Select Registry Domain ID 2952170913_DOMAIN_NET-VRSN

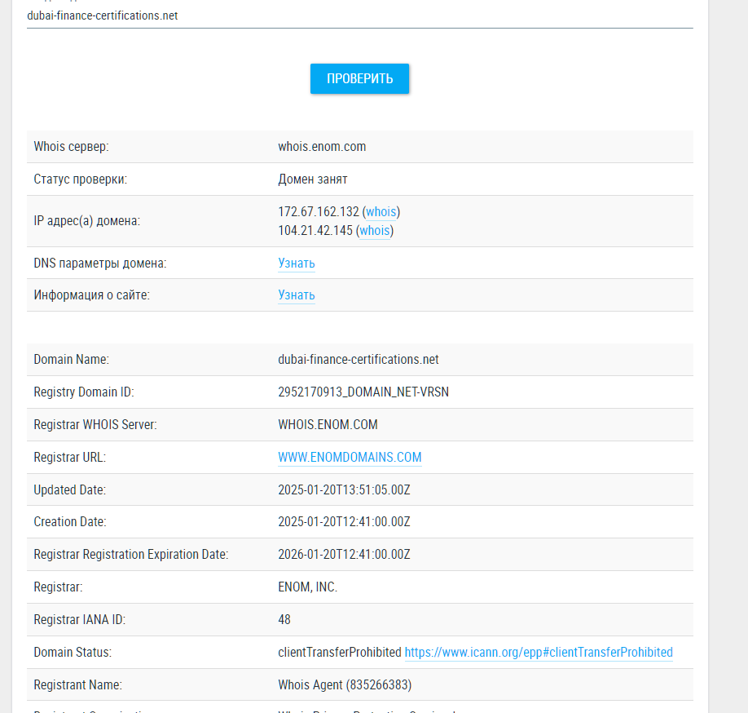pos(363,392)
